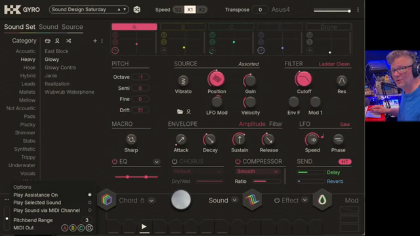Set speed to X2
The width and height of the screenshot is (420, 236).
coord(201,10)
